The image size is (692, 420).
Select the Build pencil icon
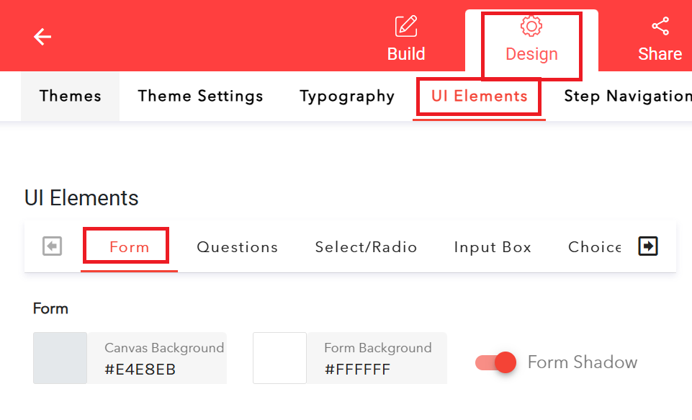[405, 25]
